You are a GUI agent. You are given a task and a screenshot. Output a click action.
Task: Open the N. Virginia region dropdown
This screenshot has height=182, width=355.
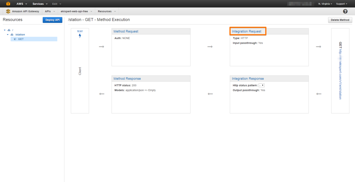(325, 3)
